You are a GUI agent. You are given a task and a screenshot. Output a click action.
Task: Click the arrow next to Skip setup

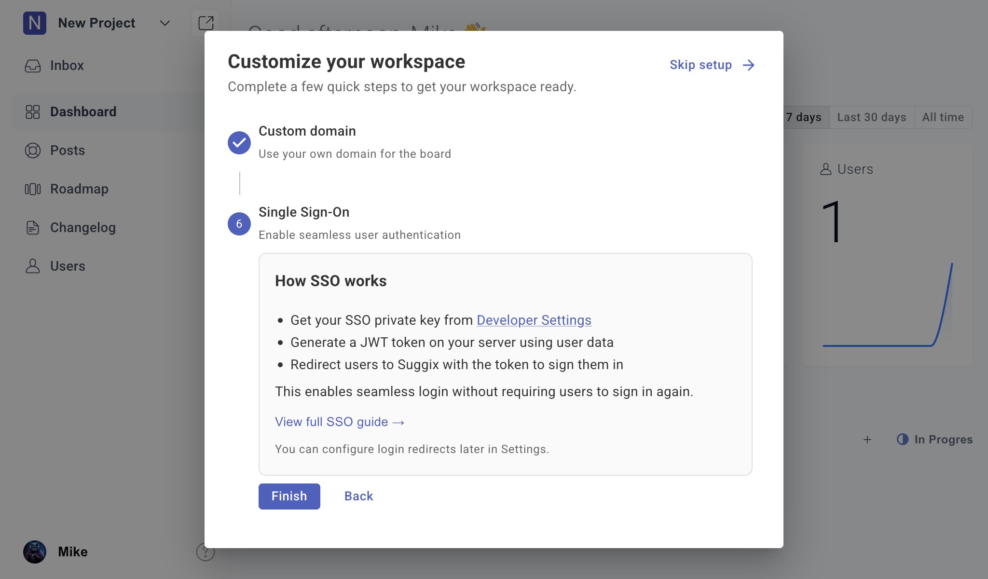pyautogui.click(x=749, y=65)
